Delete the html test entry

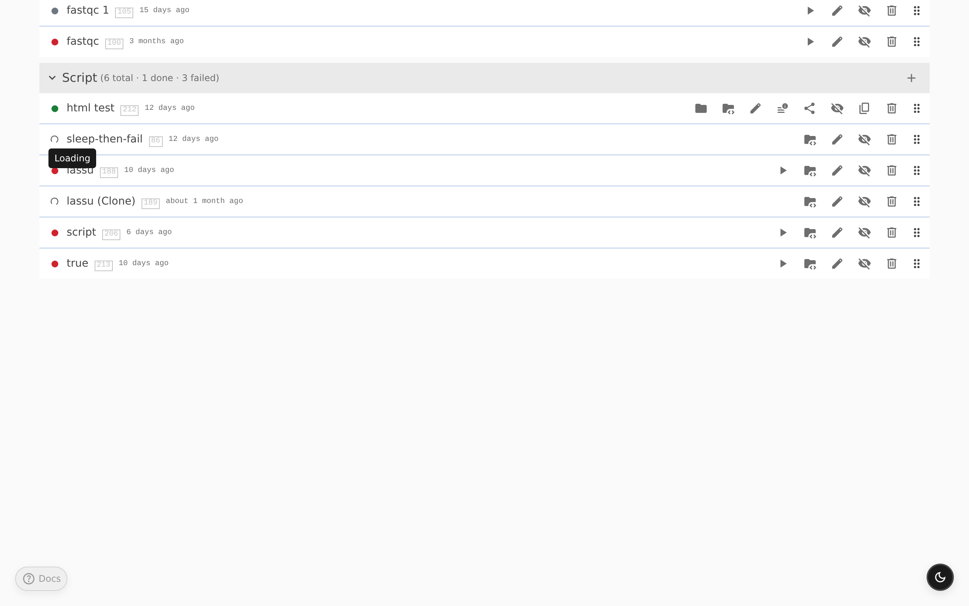[x=892, y=109]
